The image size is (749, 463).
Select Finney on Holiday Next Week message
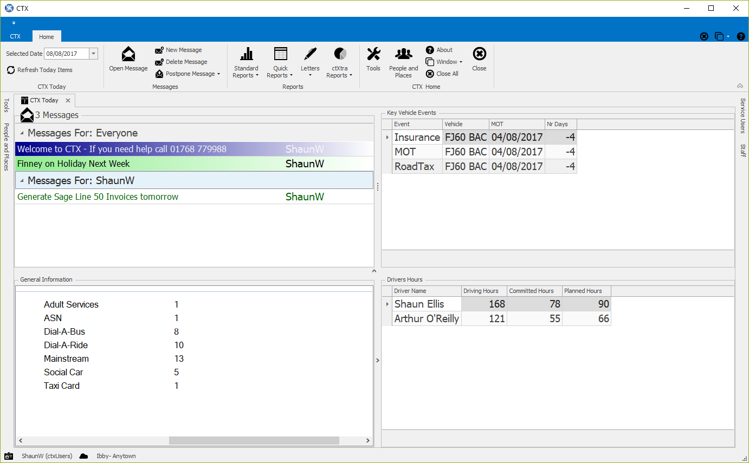click(x=194, y=164)
